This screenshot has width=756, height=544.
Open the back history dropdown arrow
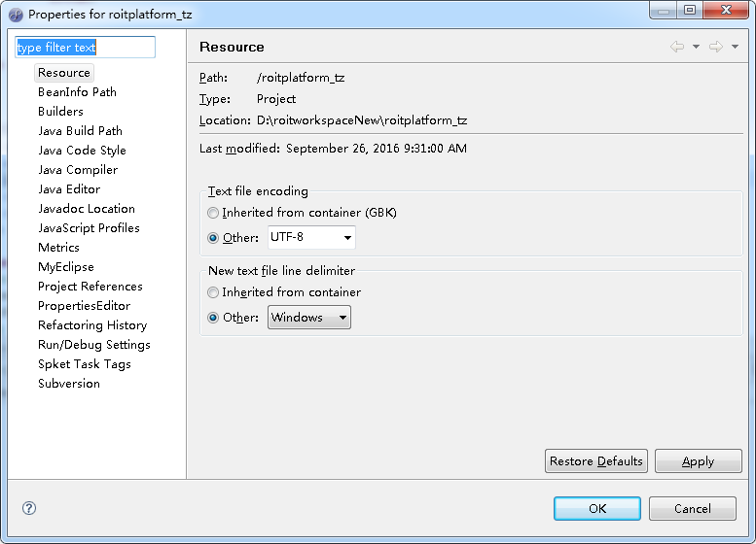[x=697, y=47]
